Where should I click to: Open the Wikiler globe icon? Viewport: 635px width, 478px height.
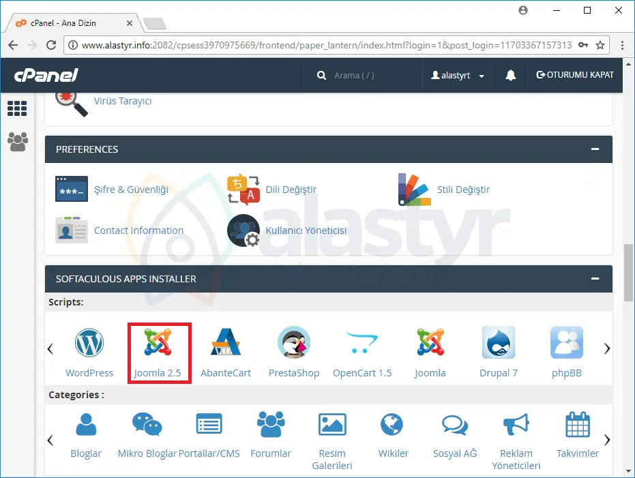click(x=392, y=424)
